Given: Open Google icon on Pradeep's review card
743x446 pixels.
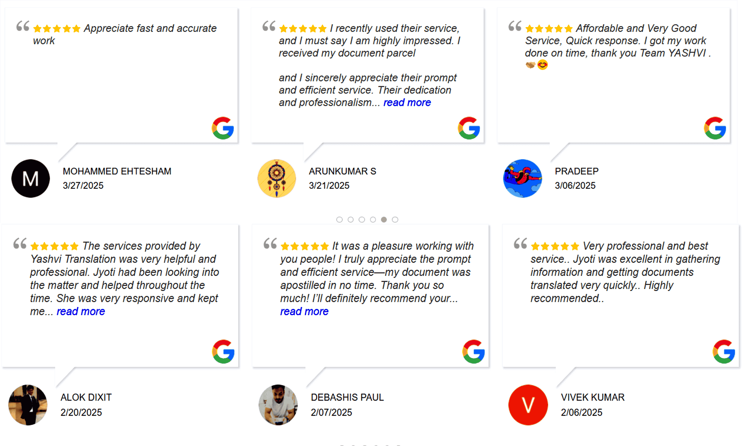Looking at the screenshot, I should [715, 128].
